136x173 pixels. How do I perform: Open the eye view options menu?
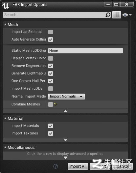127,15
